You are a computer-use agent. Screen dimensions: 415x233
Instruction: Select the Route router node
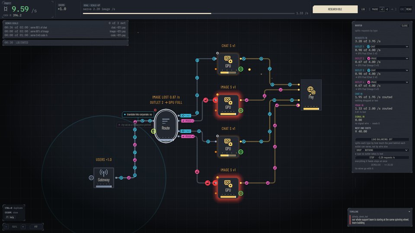166,126
